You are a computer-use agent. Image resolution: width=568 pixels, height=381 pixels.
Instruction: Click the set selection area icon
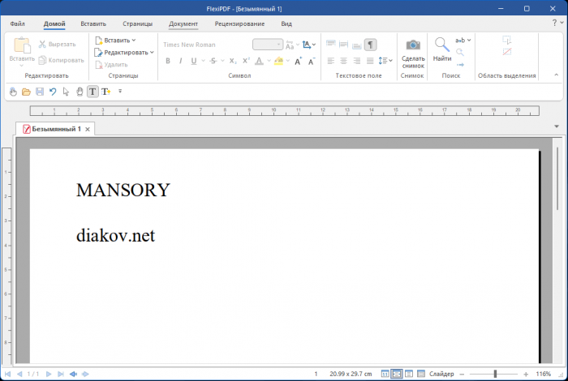tap(507, 41)
